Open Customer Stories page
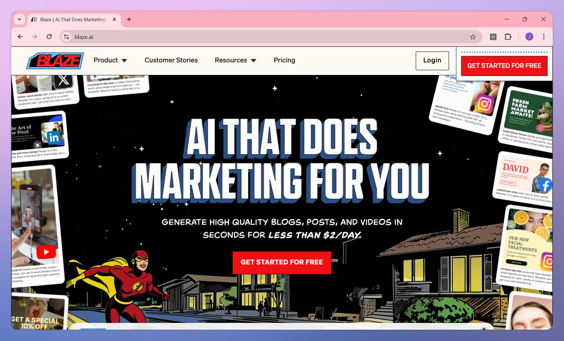The width and height of the screenshot is (564, 341). pyautogui.click(x=171, y=60)
